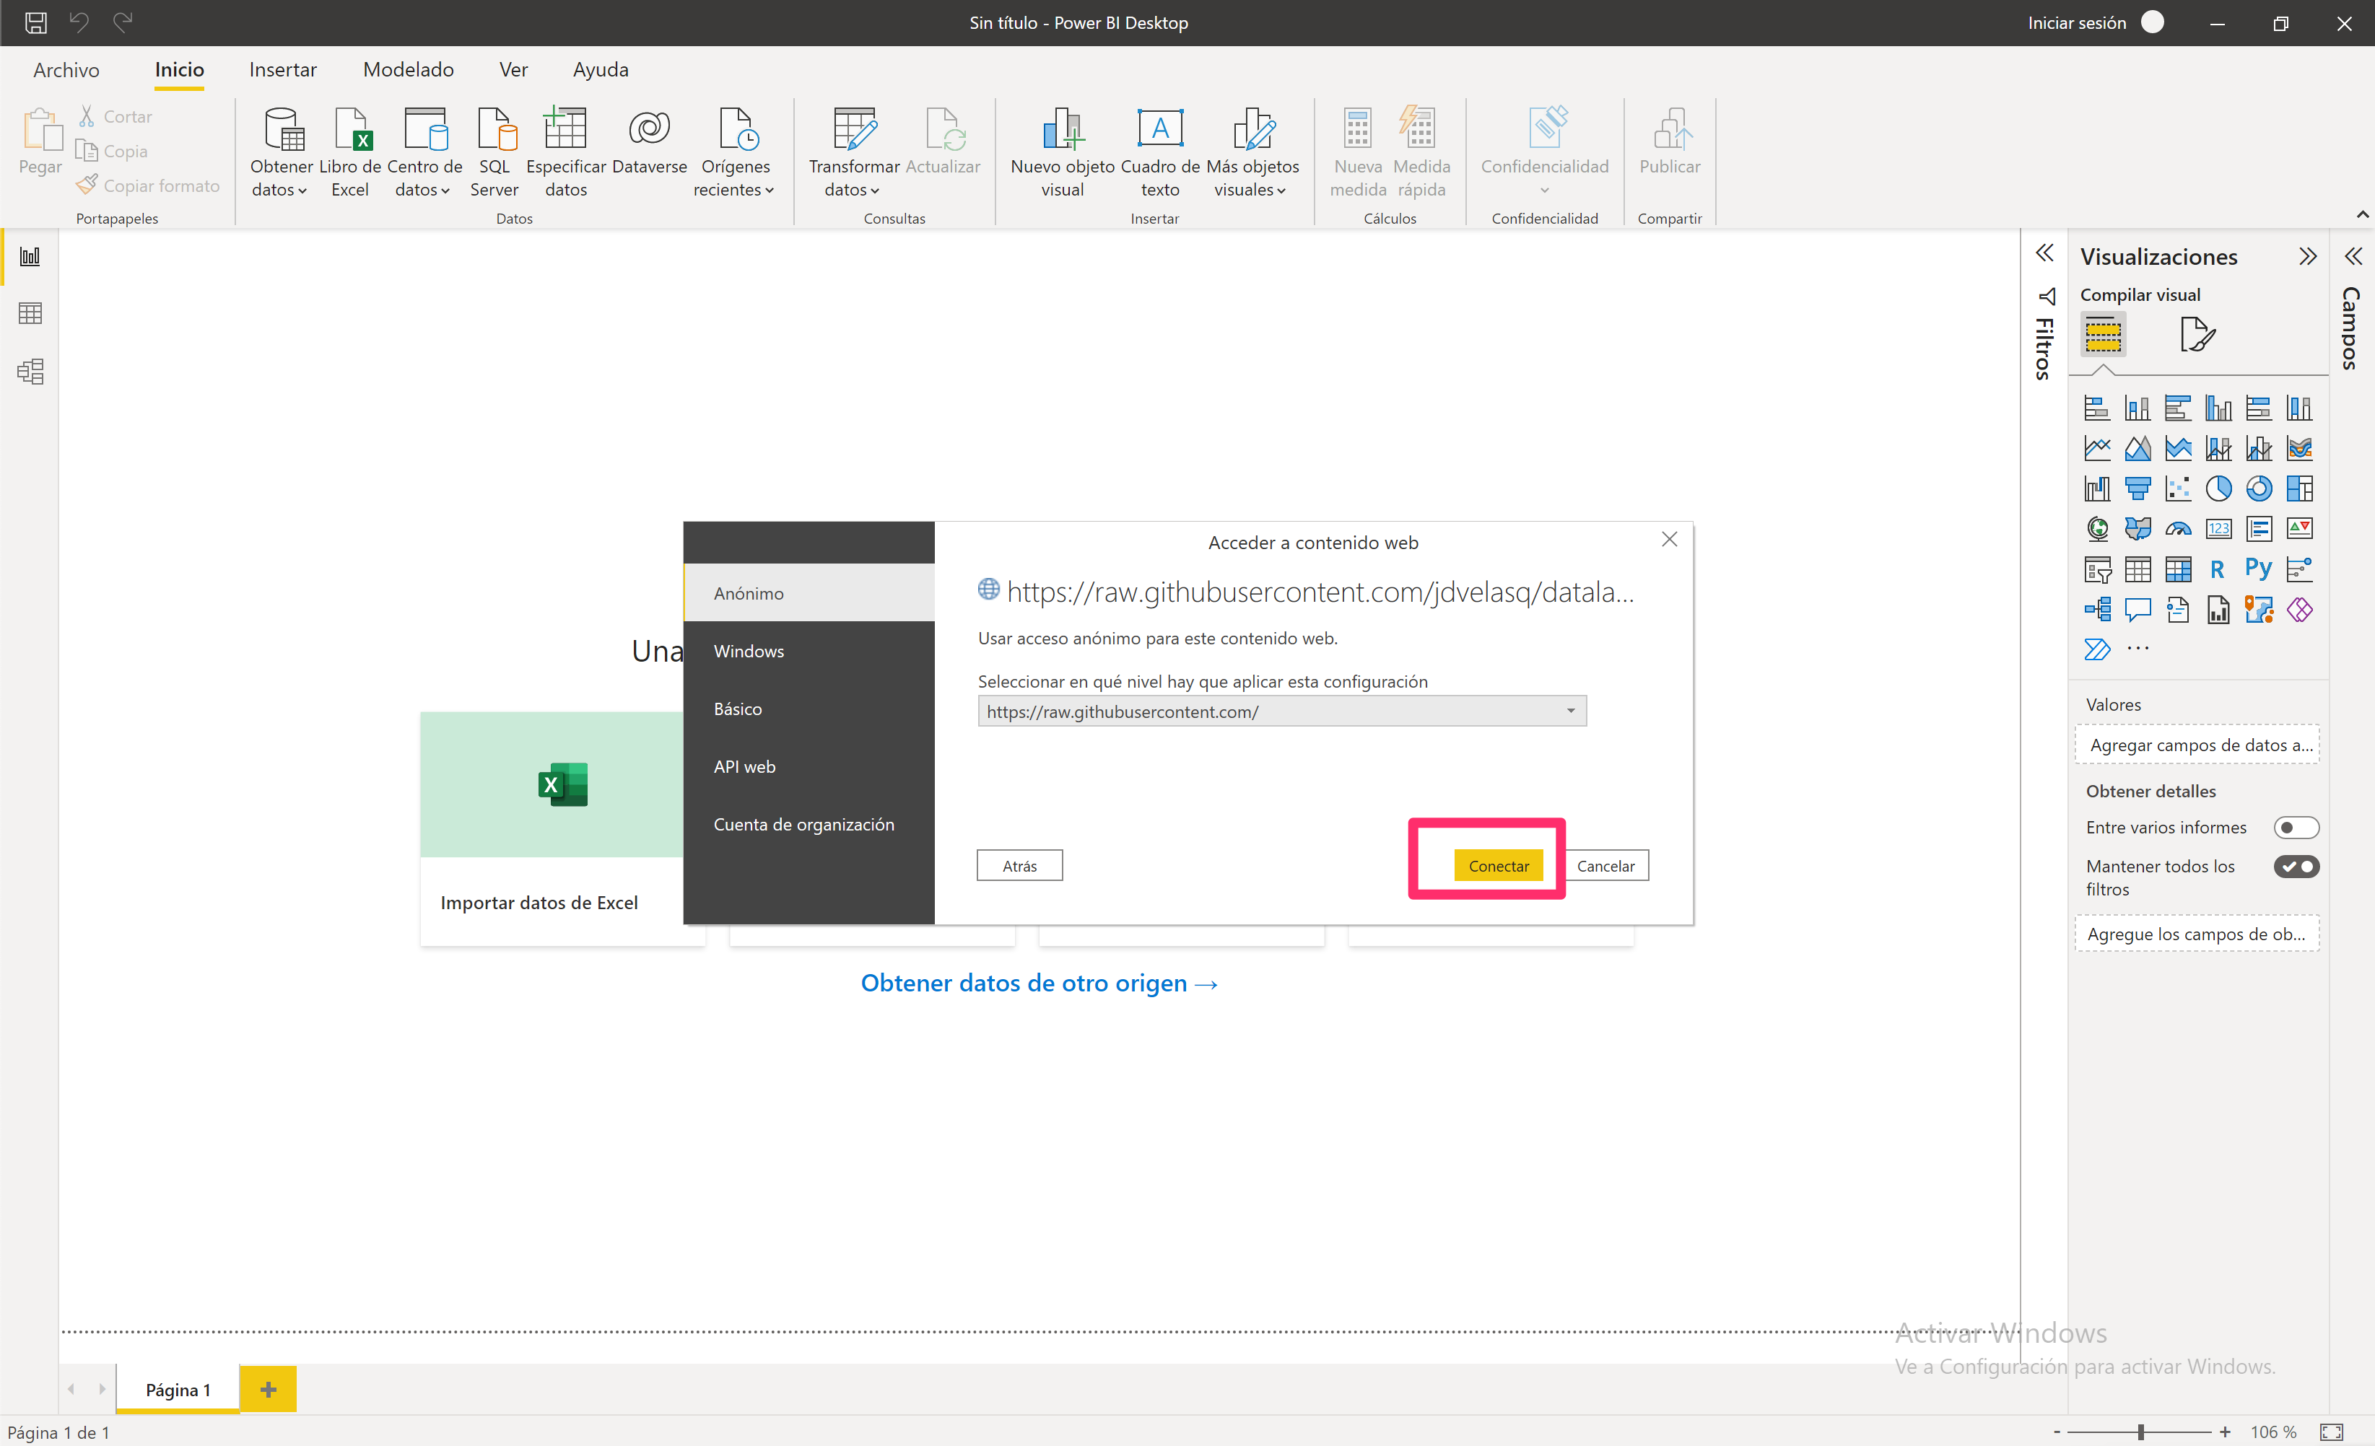Select Básico authentication option
The image size is (2375, 1446).
pyautogui.click(x=809, y=709)
